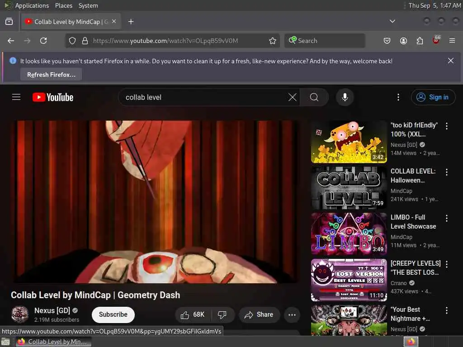Viewport: 463px width, 347px height.
Task: Open options menu for COLLAB LEVEL Halloween video
Action: [446, 172]
